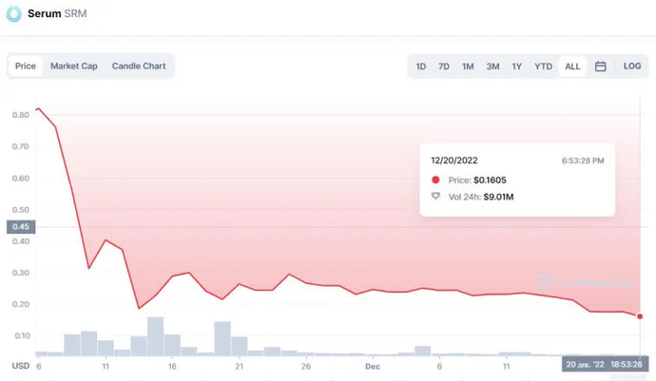Select the 1Y time range

point(517,67)
